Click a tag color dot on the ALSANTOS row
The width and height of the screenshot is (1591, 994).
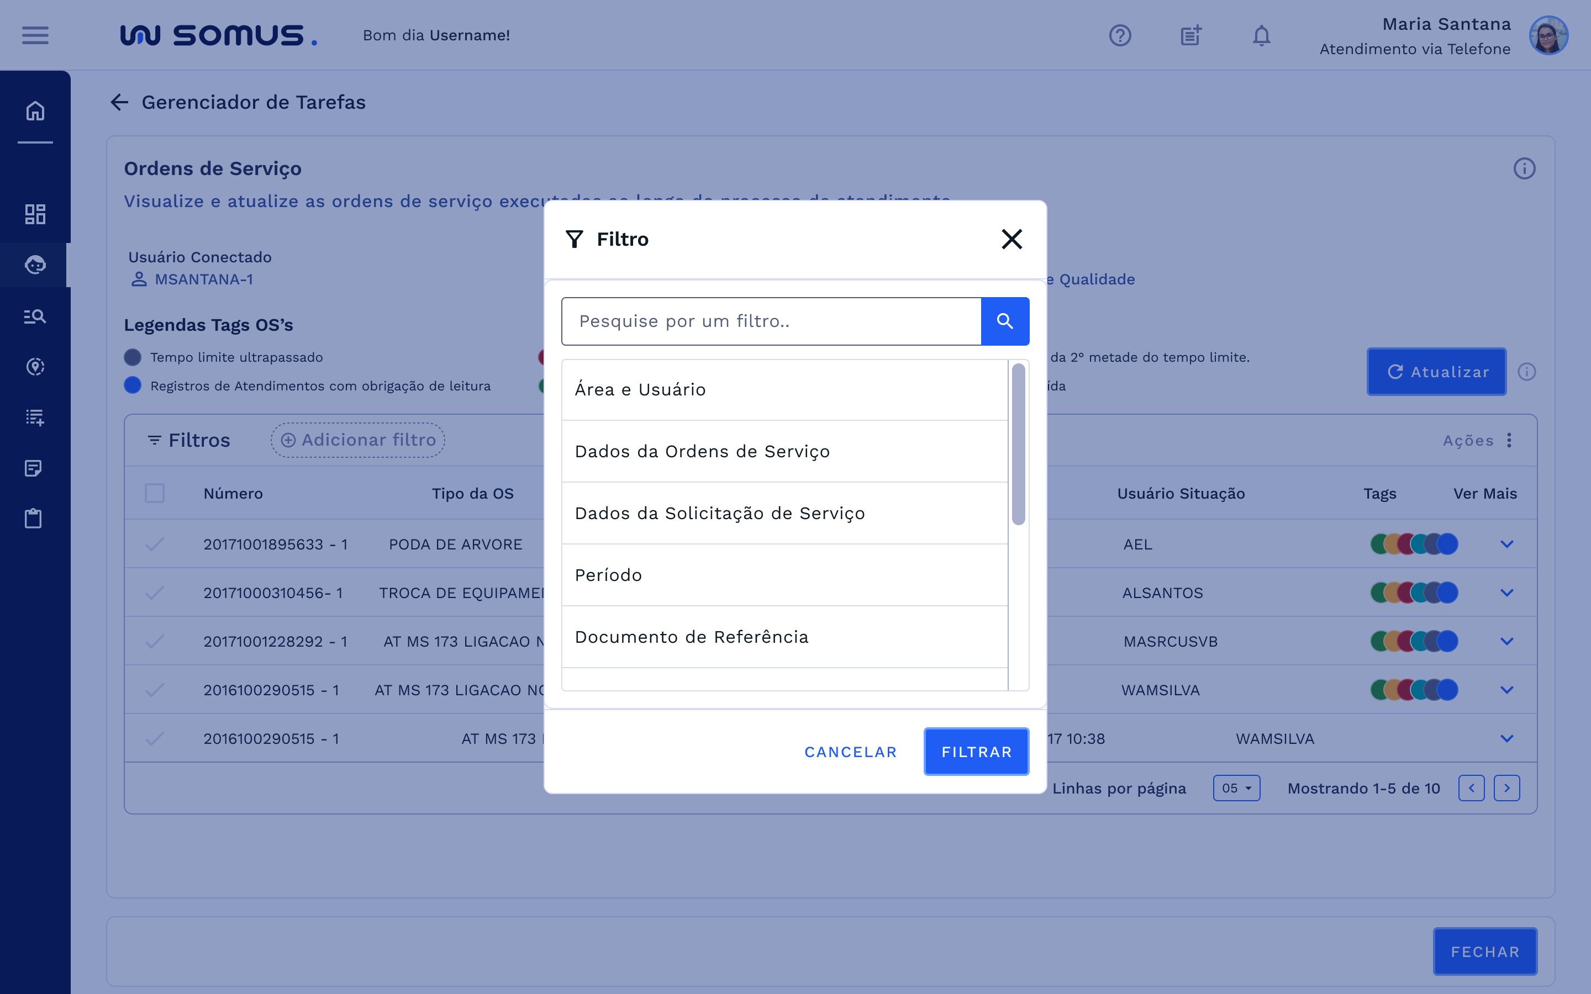point(1415,593)
